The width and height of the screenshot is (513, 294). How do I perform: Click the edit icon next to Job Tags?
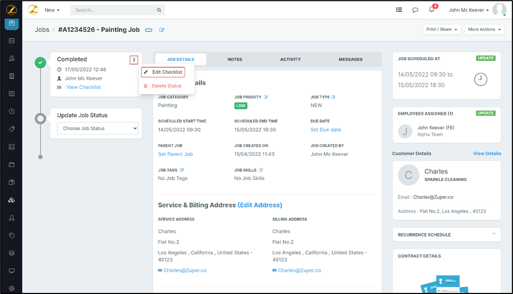[182, 170]
